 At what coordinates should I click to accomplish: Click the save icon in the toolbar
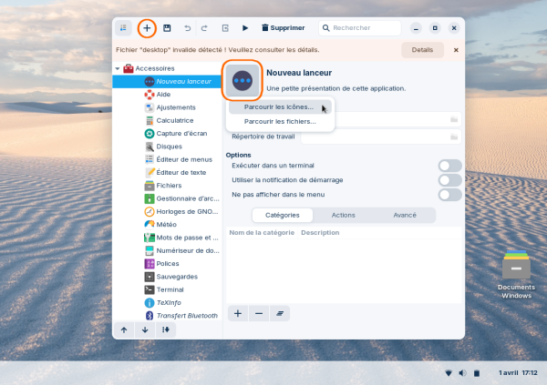(167, 28)
